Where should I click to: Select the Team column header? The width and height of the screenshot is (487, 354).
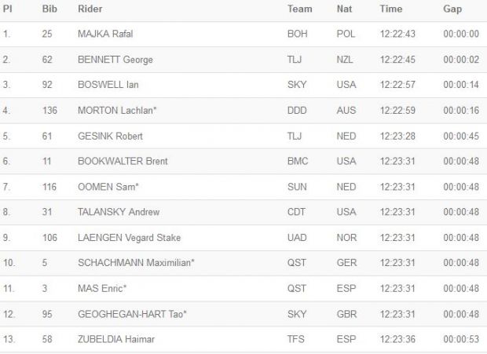pyautogui.click(x=299, y=9)
